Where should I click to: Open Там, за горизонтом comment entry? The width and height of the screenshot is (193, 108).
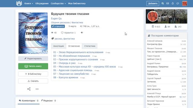(162, 52)
